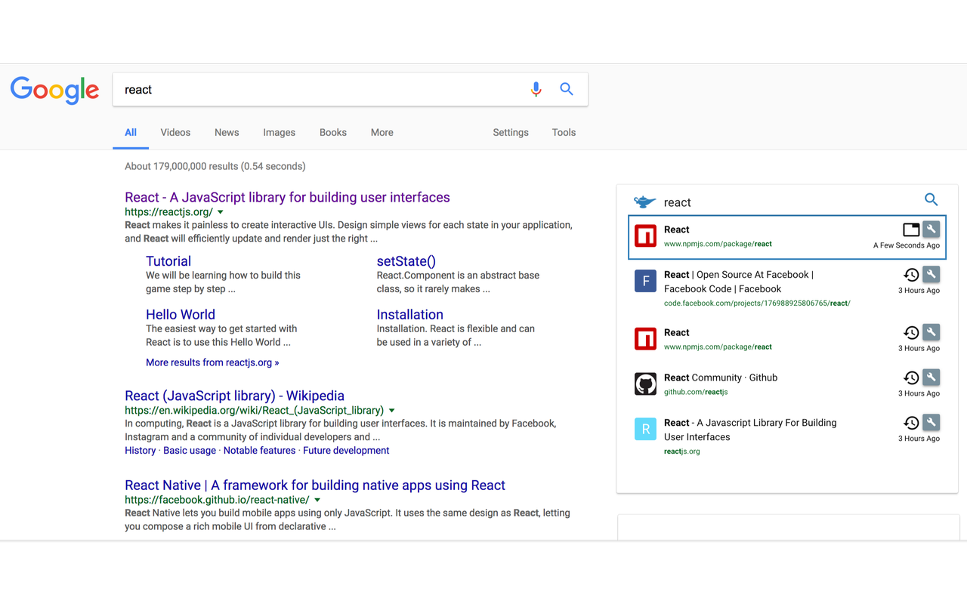
Task: Open the History Wikipedia sublink
Action: 141,450
